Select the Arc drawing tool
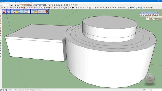Screen dimensions: 162x91 [8, 8]
